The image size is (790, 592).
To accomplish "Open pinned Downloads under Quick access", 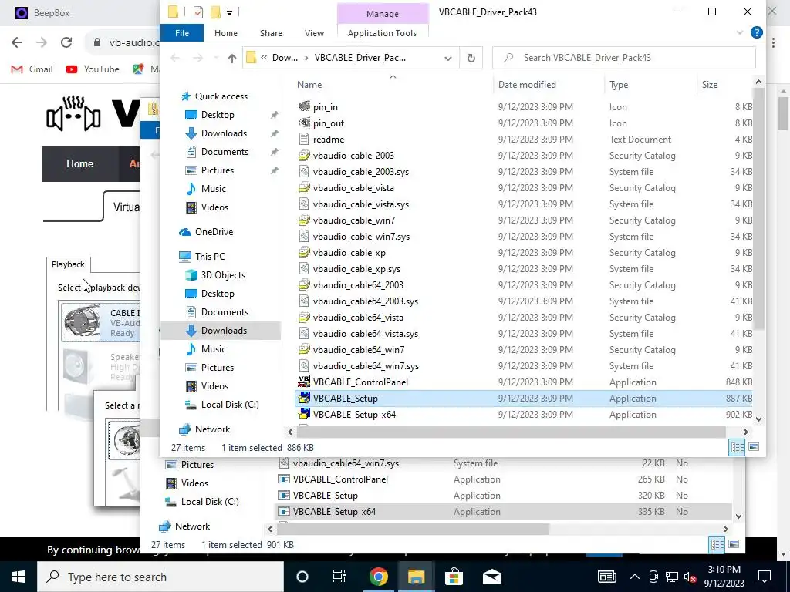I will pos(224,133).
